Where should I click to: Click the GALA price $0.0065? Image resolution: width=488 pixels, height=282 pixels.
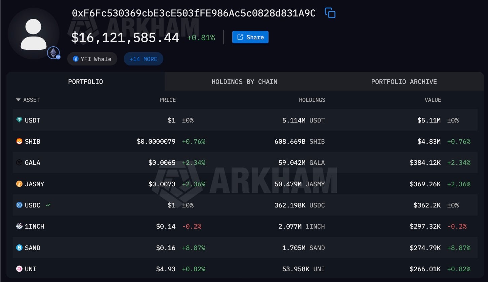[x=162, y=162]
